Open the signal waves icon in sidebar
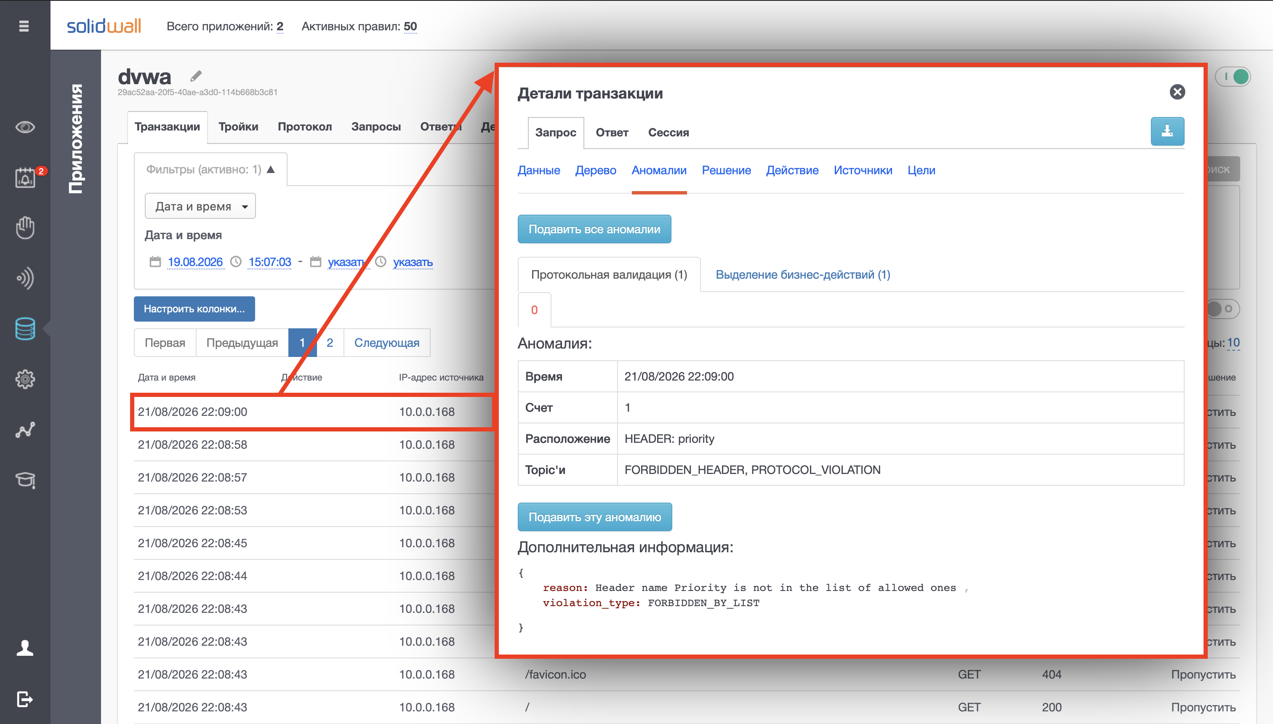The width and height of the screenshot is (1273, 724). point(25,279)
